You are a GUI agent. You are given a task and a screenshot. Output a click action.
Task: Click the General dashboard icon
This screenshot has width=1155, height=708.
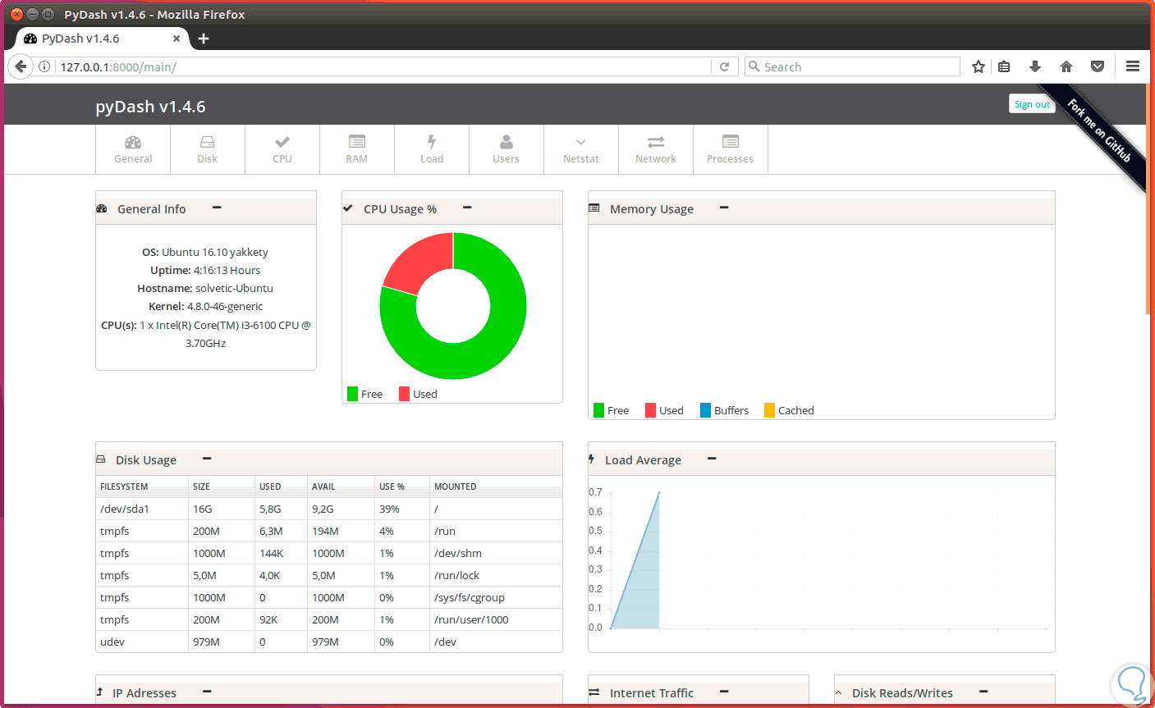132,140
